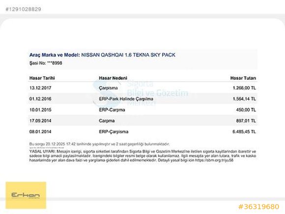Viewport: 285px width, 214px height.
Task: Click amount 1.266,00 TL
Action: tap(244, 88)
